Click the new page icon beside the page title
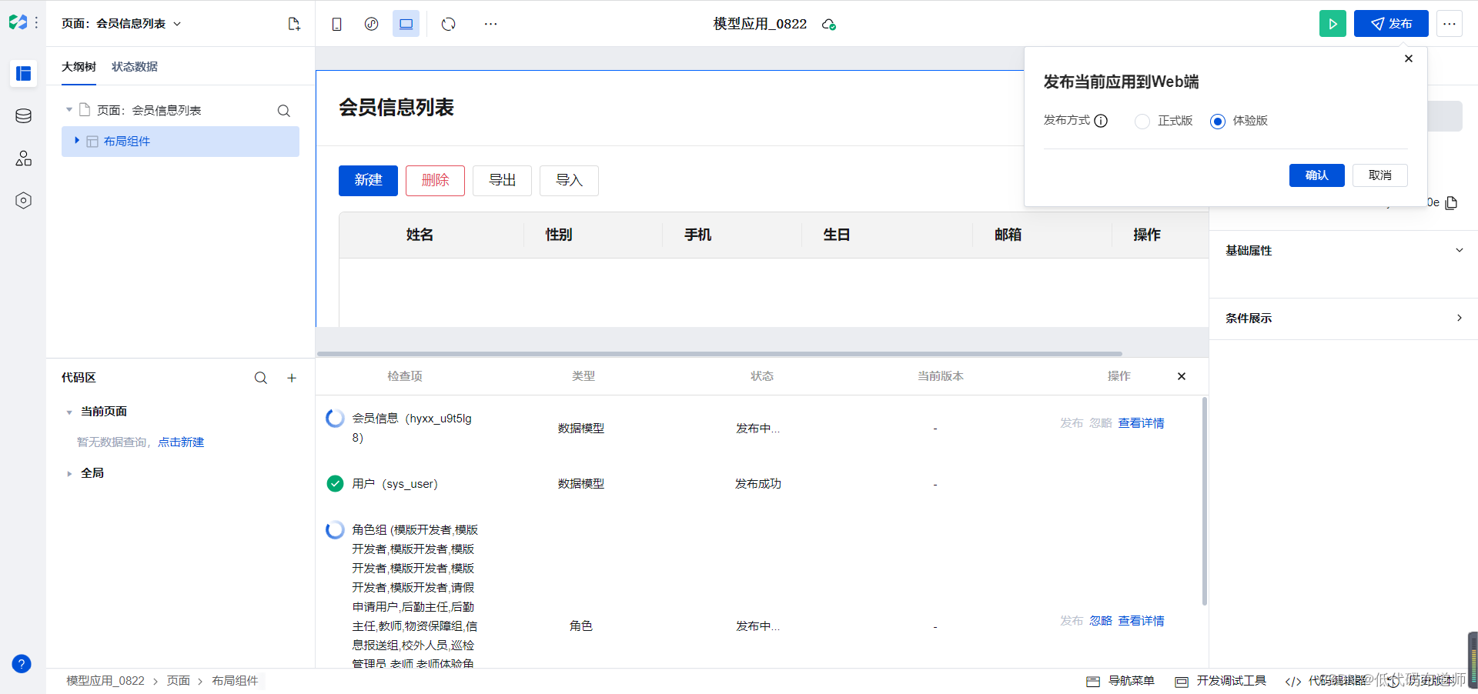Image resolution: width=1478 pixels, height=694 pixels. (294, 24)
